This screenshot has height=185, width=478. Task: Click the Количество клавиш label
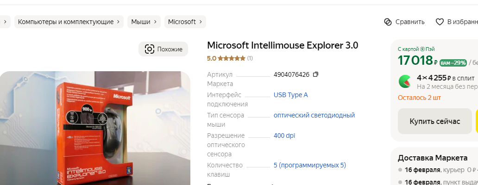click(x=225, y=170)
